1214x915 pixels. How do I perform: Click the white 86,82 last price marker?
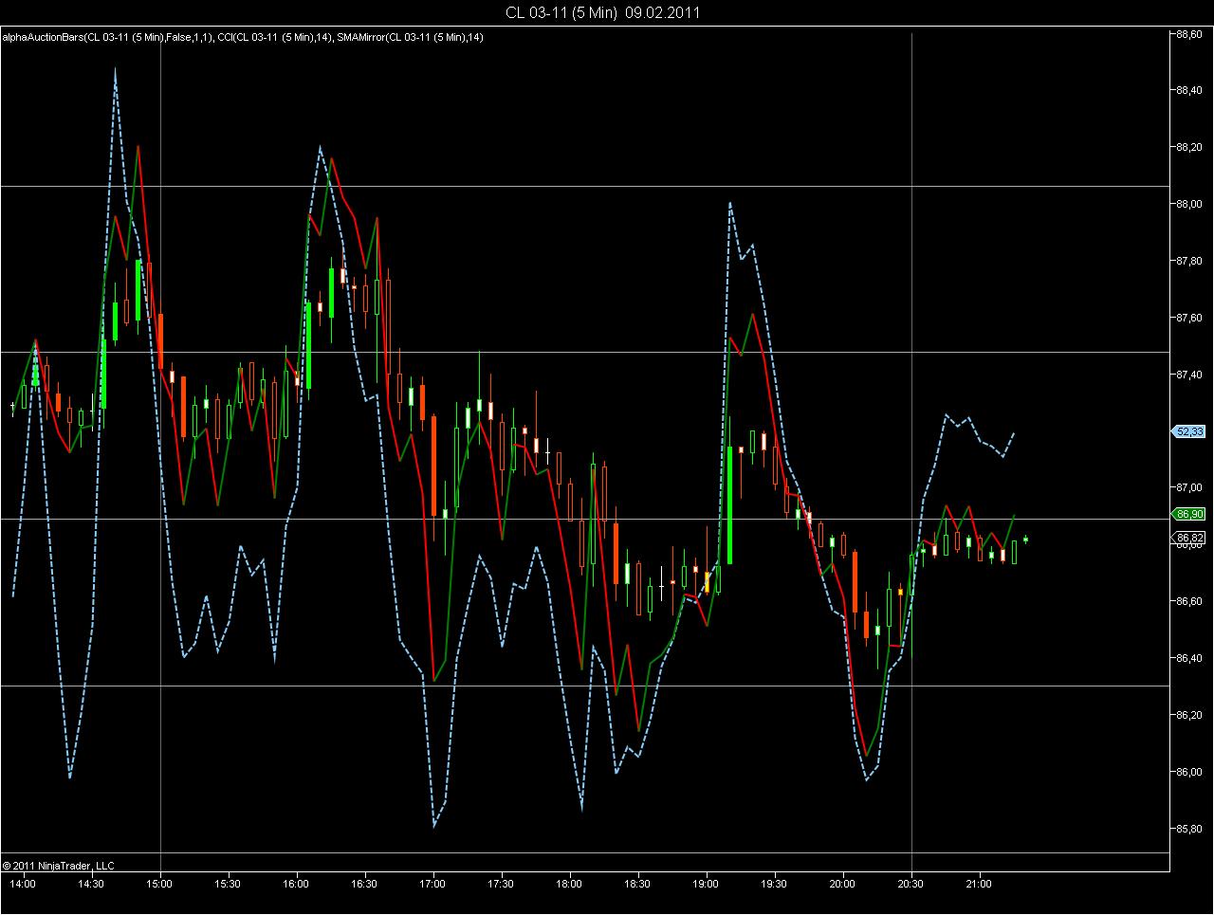tap(1189, 537)
